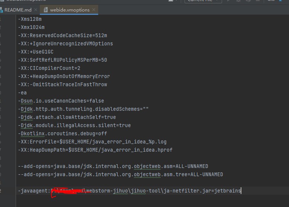
Task: Click the HeapDumpOnOutOfMemoryError line
Action: 64,76
